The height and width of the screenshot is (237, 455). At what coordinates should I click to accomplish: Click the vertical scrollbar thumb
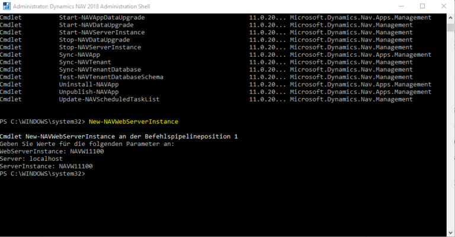pos(450,28)
